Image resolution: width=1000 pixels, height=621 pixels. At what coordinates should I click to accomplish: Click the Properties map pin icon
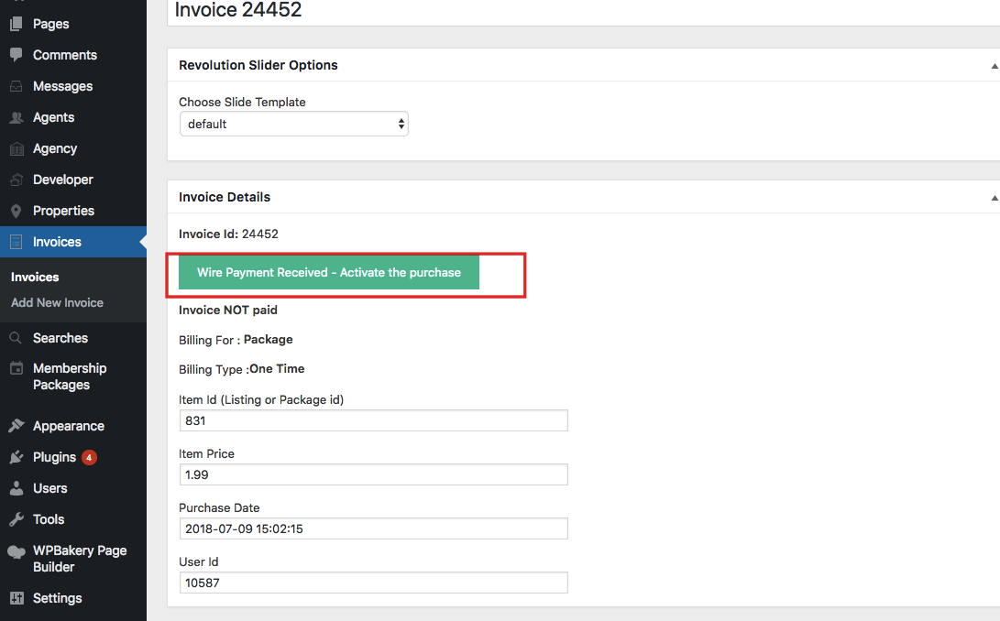(16, 211)
